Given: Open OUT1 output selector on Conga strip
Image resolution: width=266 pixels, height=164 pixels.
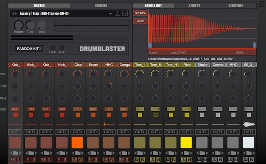Looking at the screenshot, I should pyautogui.click(x=124, y=132).
